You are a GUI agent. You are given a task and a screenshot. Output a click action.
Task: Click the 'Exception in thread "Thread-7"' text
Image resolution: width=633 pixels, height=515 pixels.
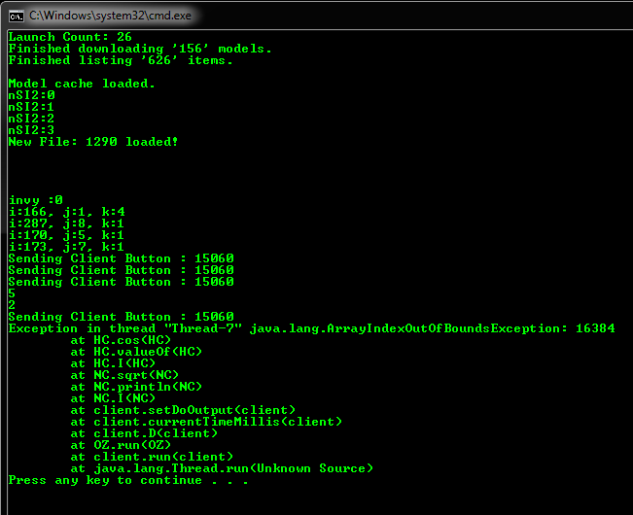[125, 328]
